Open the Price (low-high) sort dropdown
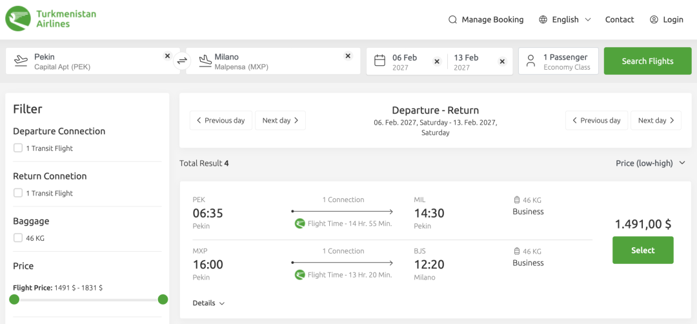Viewport: 697px width, 324px height. pyautogui.click(x=651, y=163)
